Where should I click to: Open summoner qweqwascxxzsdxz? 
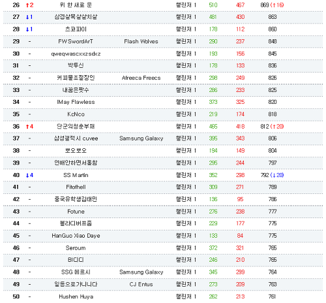tap(76, 54)
